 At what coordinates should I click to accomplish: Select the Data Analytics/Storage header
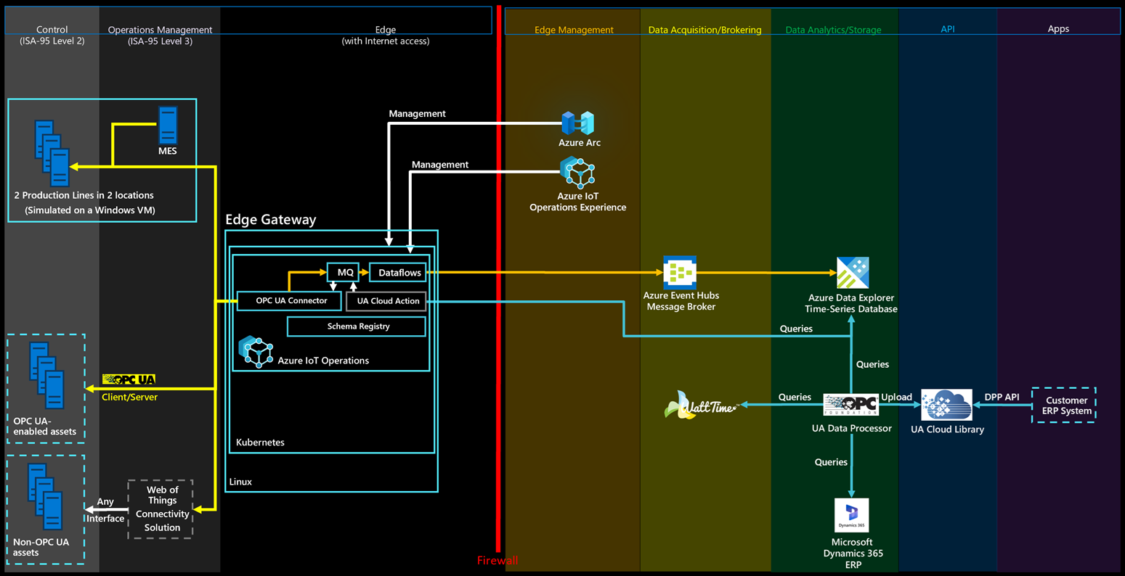833,30
